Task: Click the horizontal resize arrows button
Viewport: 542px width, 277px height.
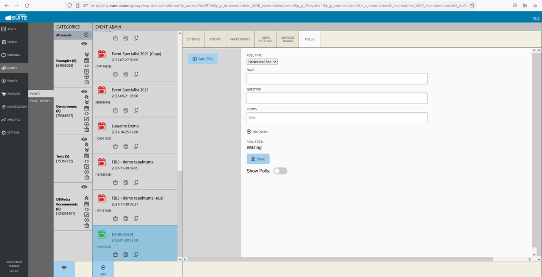Action: (x=64, y=267)
